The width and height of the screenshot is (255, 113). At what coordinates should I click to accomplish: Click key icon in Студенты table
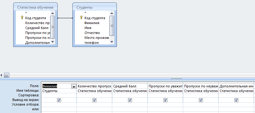click(81, 18)
